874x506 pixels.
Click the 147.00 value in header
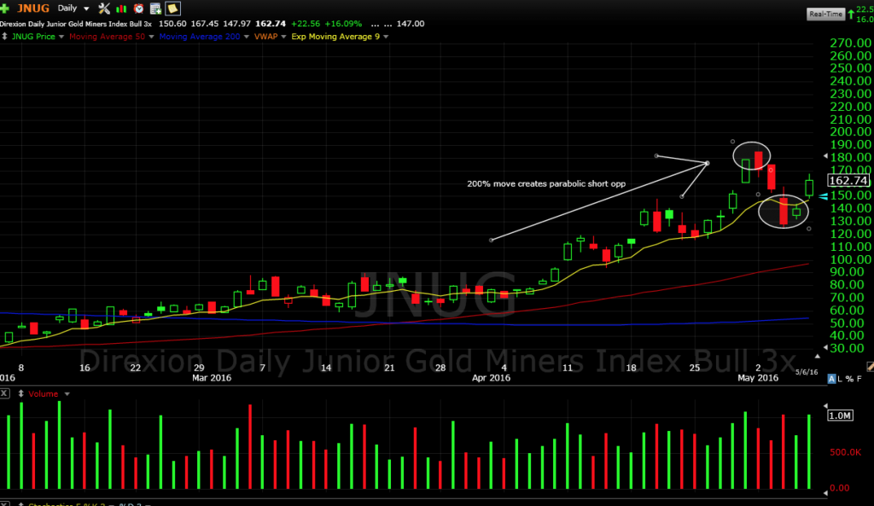point(411,24)
